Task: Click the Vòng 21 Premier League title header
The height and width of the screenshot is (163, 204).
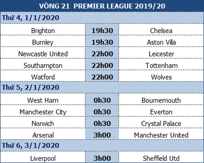Action: point(102,6)
